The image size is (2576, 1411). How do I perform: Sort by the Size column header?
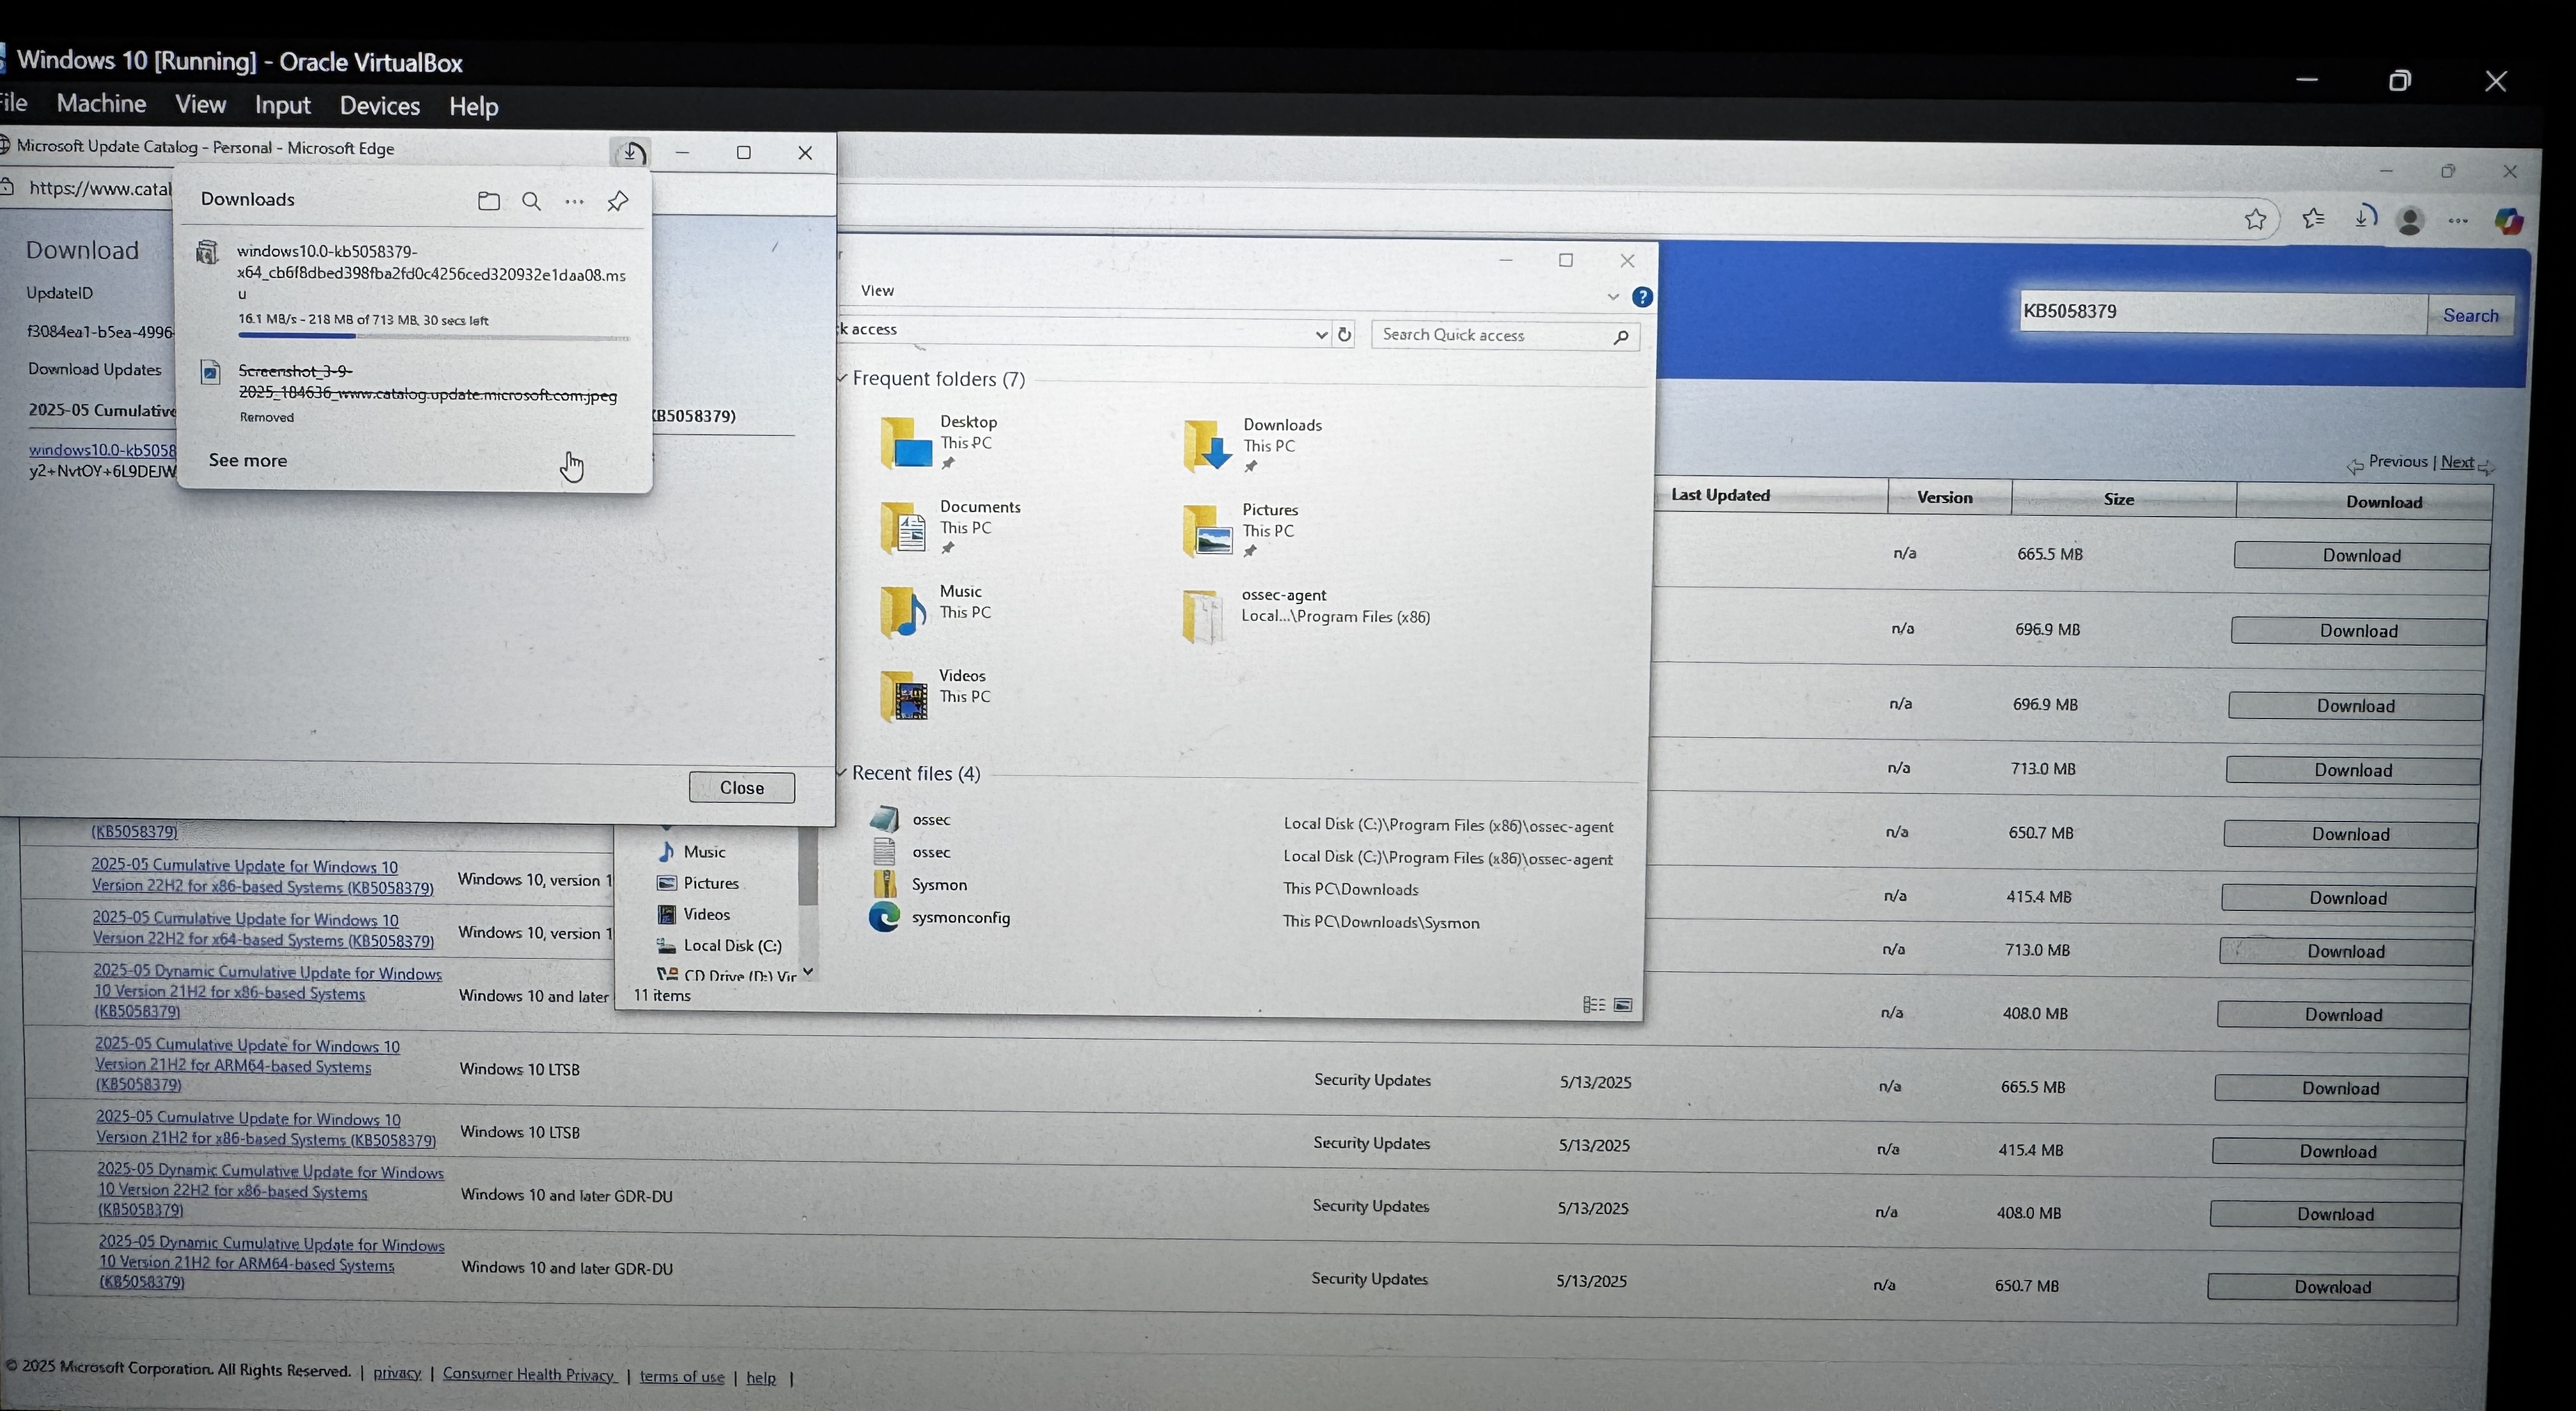click(x=2119, y=499)
